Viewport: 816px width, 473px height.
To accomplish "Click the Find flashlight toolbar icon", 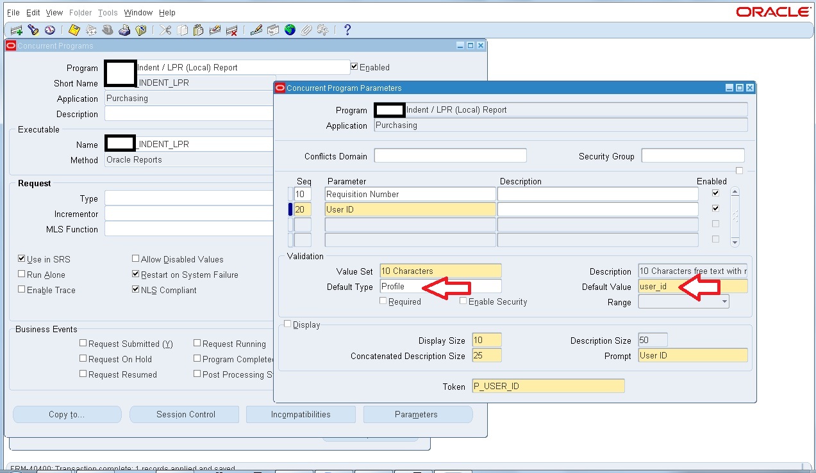I will tap(32, 29).
